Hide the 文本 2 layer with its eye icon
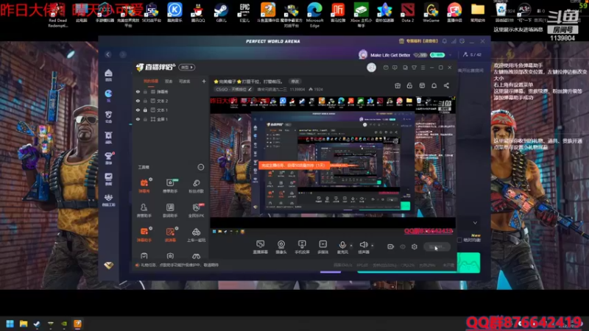 [x=138, y=101]
